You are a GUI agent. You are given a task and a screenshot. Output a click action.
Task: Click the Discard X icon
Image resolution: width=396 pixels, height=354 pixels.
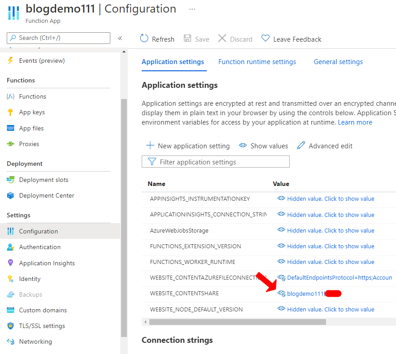click(x=222, y=39)
